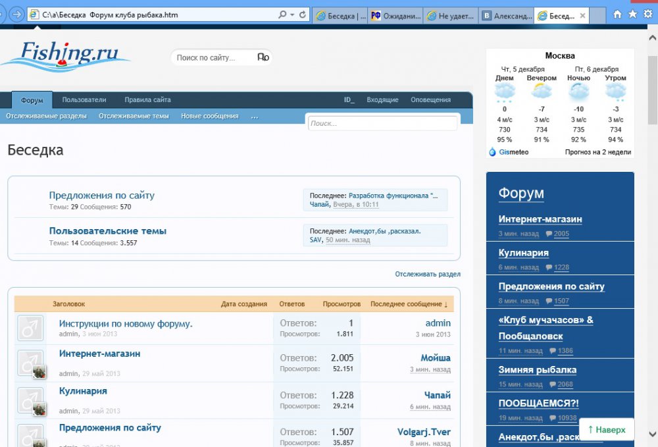Click the site search magnifier icon
The image size is (658, 447).
point(263,58)
